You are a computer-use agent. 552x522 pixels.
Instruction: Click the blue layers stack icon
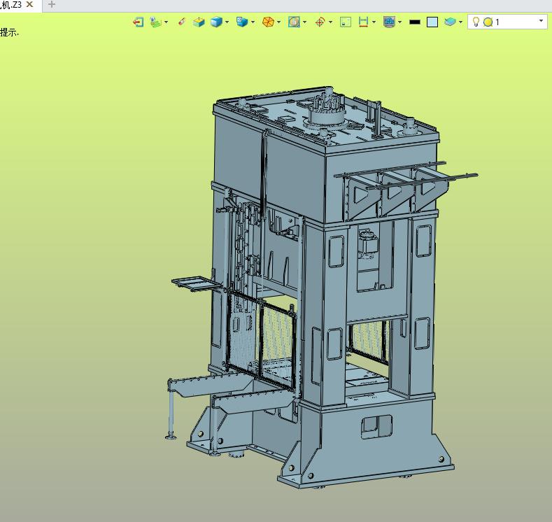click(x=450, y=22)
